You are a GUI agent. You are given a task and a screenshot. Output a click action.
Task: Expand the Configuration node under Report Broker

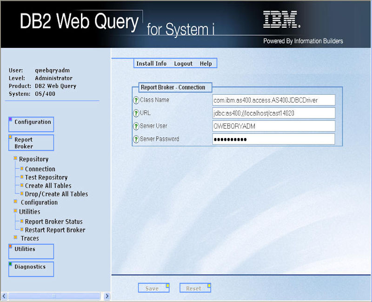tap(15, 202)
